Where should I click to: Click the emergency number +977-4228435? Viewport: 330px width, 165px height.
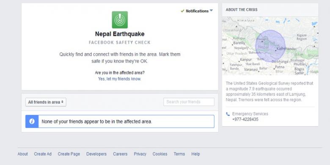(x=245, y=120)
